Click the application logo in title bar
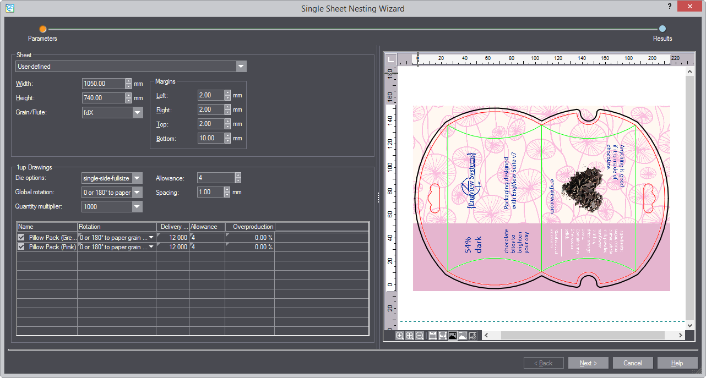This screenshot has height=378, width=706. [10, 8]
